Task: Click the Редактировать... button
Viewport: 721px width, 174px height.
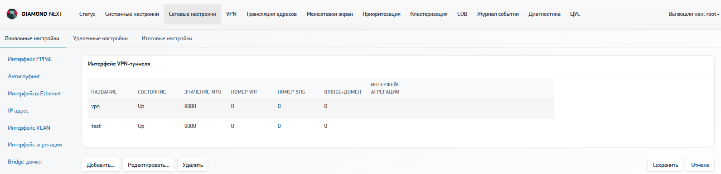Action: point(149,165)
